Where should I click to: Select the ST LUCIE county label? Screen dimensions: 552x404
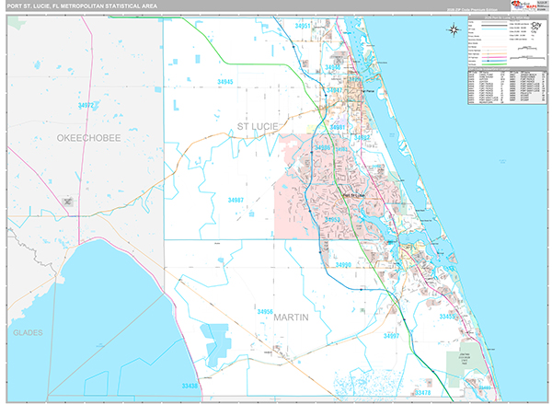(x=256, y=127)
